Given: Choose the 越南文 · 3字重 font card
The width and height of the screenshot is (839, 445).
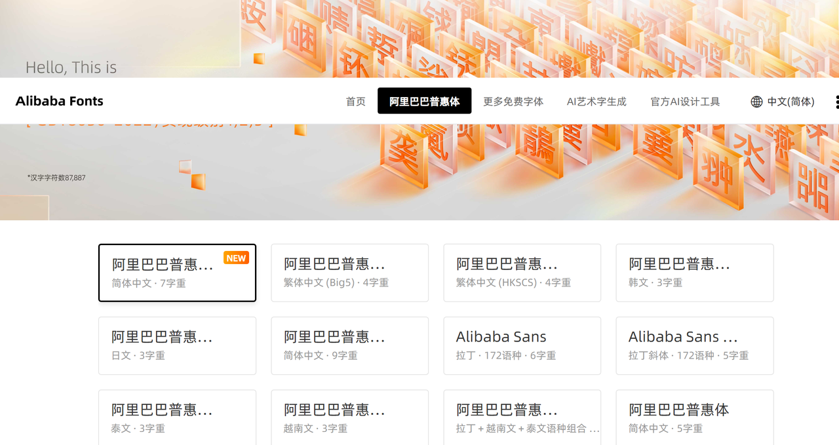Looking at the screenshot, I should (x=349, y=417).
